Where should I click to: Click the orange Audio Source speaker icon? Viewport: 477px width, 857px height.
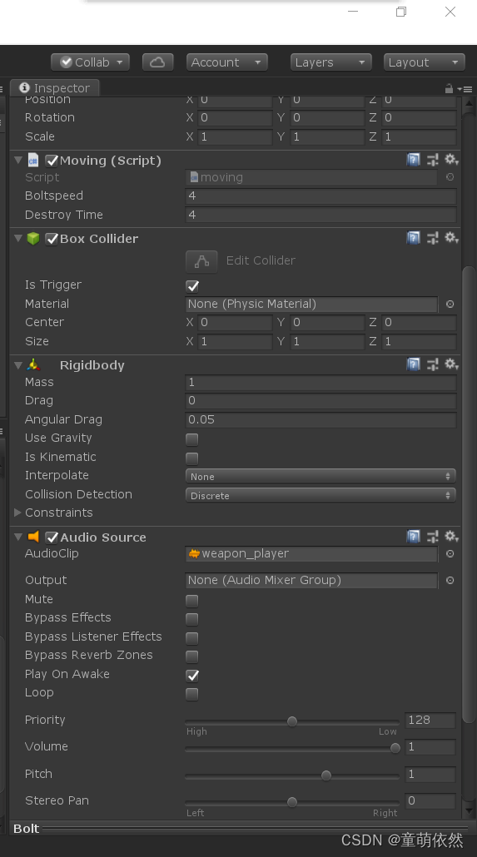tap(33, 537)
